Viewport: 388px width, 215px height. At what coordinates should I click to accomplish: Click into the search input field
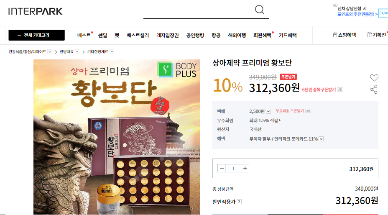[199, 10]
